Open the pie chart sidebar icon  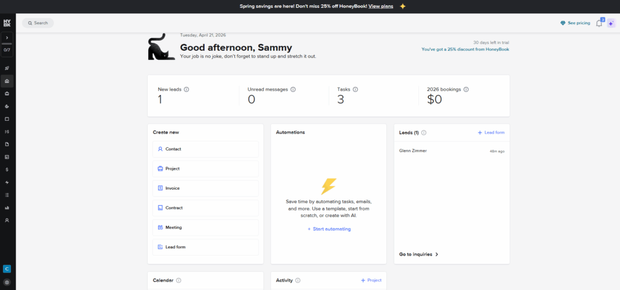click(7, 106)
